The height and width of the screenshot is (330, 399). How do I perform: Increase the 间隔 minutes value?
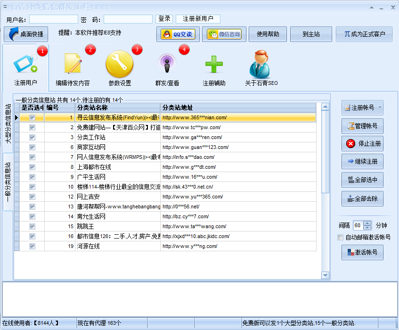pyautogui.click(x=367, y=223)
